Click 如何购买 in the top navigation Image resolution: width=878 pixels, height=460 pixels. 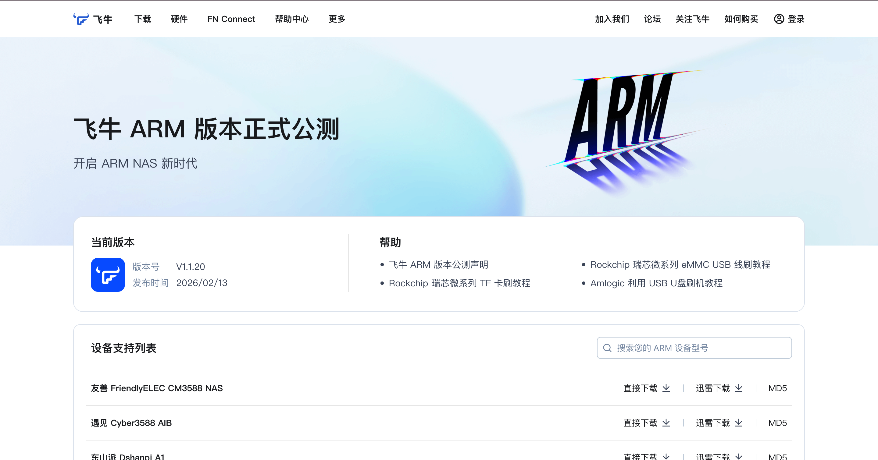pyautogui.click(x=741, y=19)
